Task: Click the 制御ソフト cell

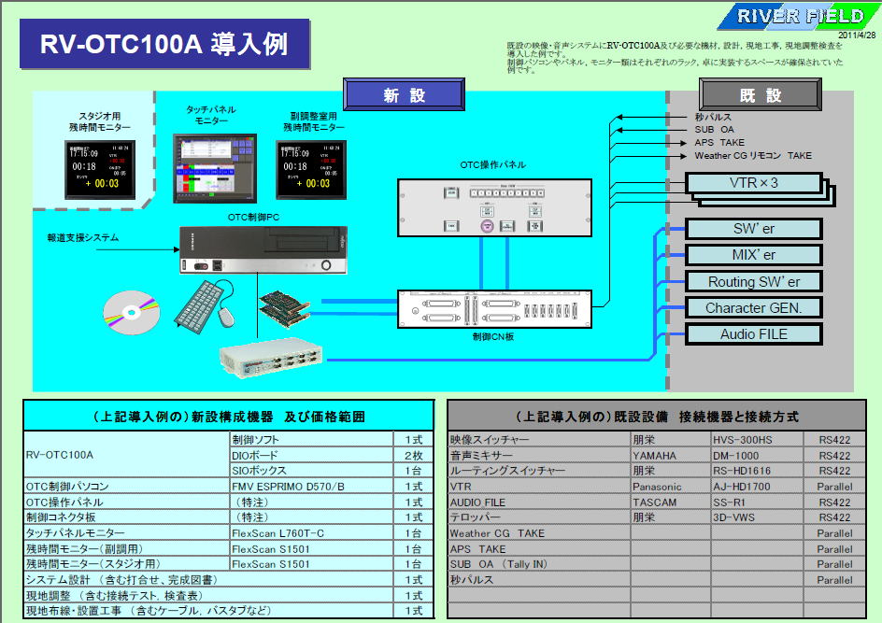Action: [312, 440]
